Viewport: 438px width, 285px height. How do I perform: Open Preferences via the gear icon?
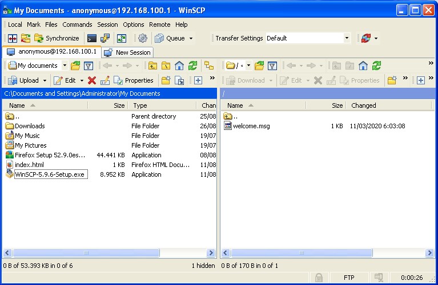click(x=143, y=38)
